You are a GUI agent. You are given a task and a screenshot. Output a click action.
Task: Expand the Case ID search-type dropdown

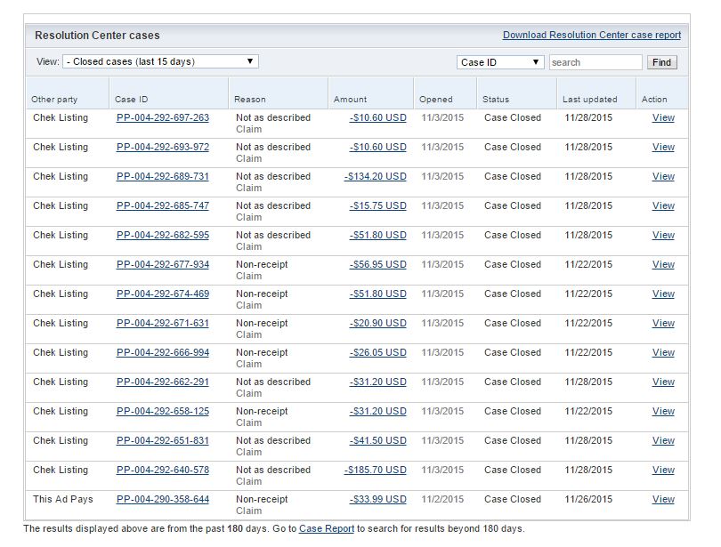[500, 62]
